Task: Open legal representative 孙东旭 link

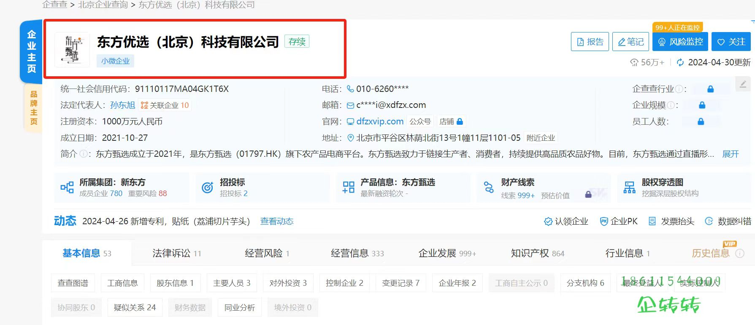Action: 122,105
